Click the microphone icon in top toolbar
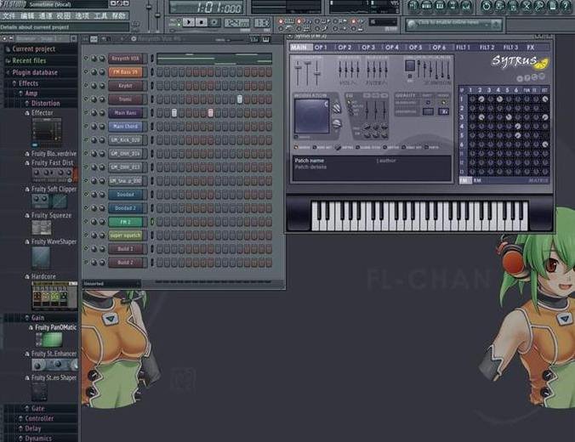This screenshot has width=575, height=442. [539, 6]
